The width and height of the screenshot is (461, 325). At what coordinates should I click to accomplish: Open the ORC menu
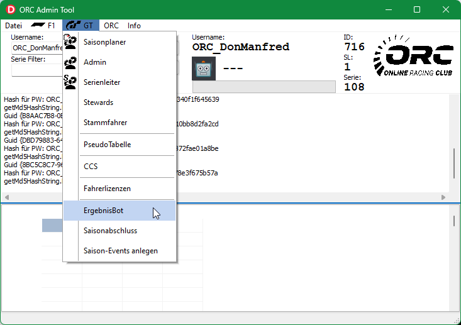tap(111, 26)
